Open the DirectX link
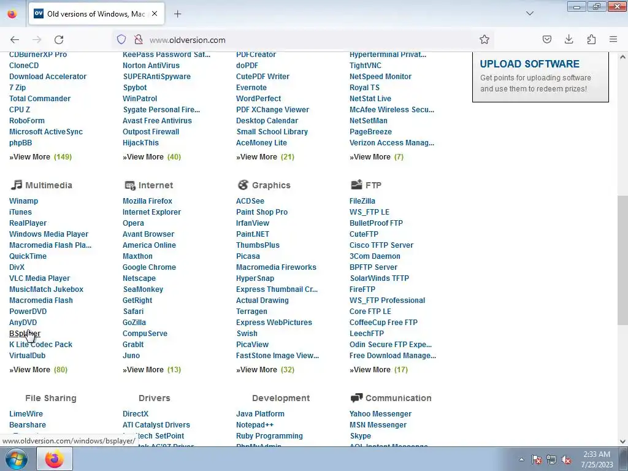This screenshot has height=471, width=628. click(136, 414)
